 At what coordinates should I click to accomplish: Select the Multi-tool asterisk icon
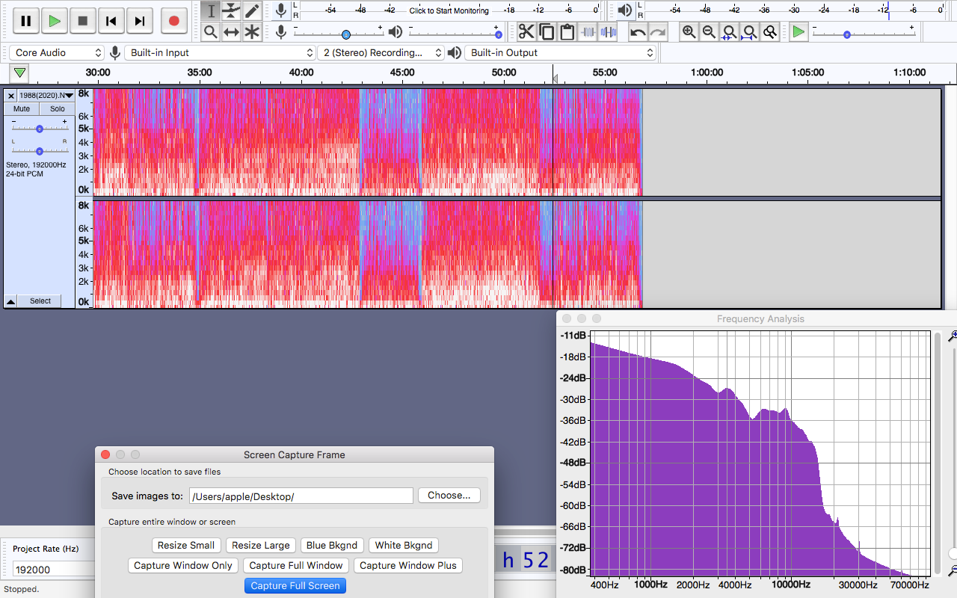tap(253, 32)
